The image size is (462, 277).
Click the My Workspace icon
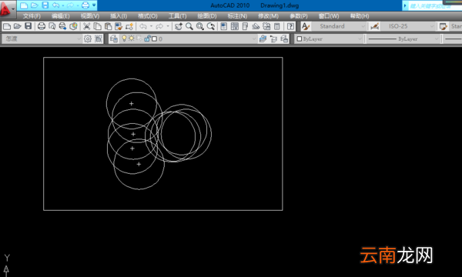click(98, 38)
